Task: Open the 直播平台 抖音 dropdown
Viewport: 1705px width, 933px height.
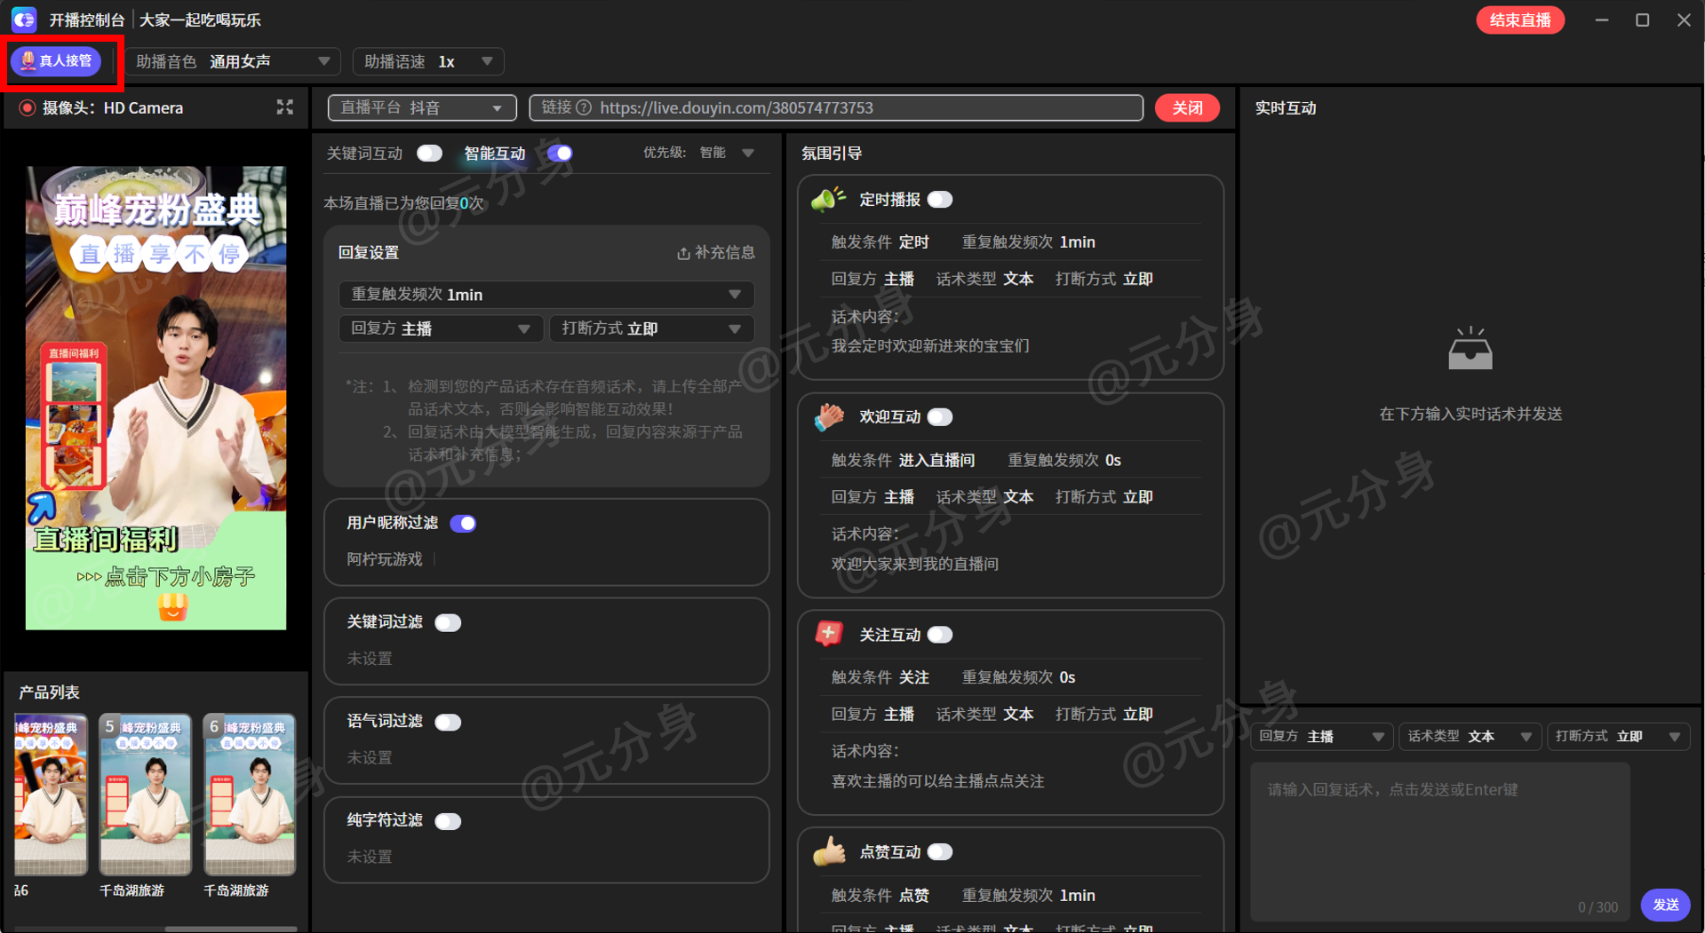Action: 422,107
